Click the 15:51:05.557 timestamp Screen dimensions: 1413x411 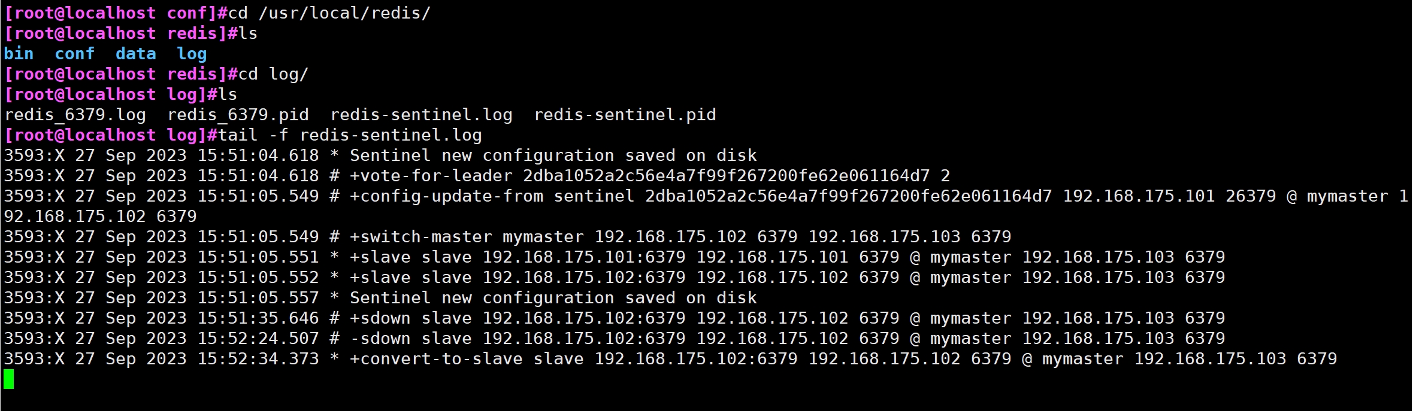click(x=258, y=298)
